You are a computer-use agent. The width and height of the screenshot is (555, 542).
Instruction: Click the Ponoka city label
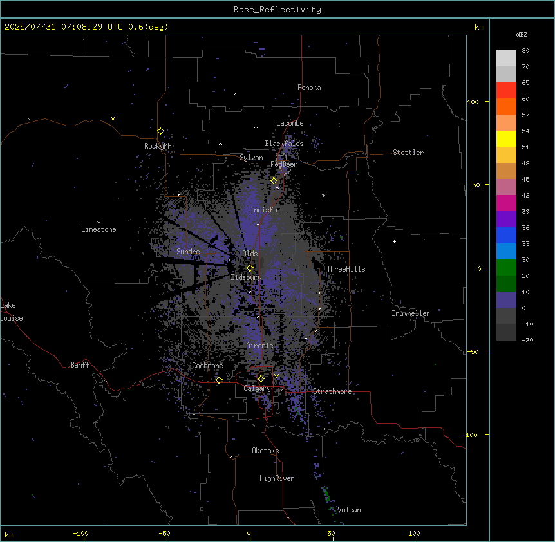click(309, 88)
